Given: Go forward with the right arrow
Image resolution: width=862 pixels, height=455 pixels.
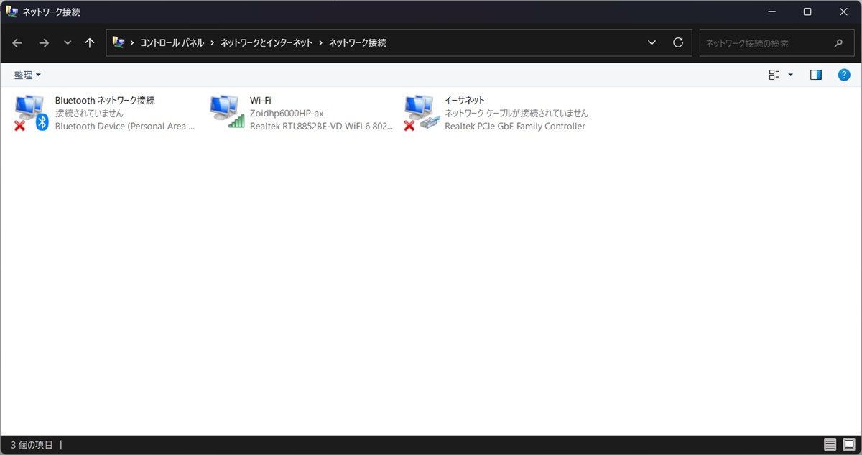Looking at the screenshot, I should click(x=44, y=43).
